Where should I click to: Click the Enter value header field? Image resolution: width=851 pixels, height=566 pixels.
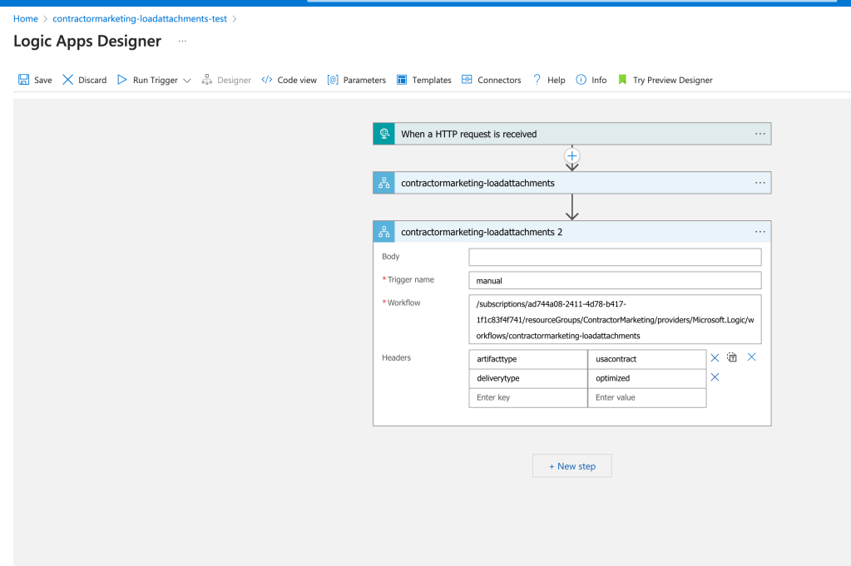pos(647,397)
